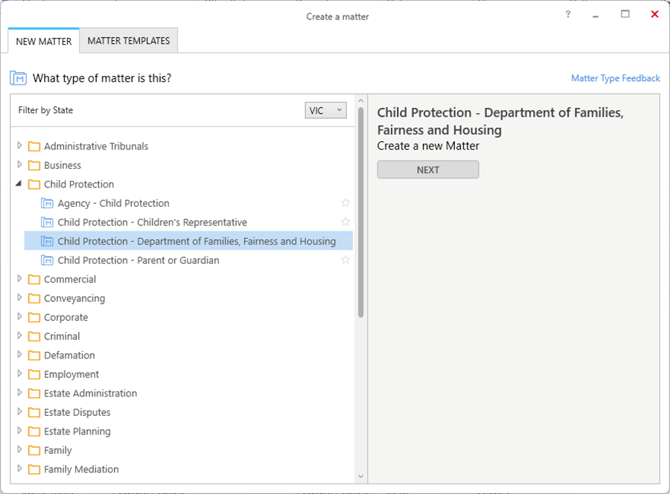The width and height of the screenshot is (670, 494).
Task: Click the Conveyancing folder icon
Action: click(33, 298)
